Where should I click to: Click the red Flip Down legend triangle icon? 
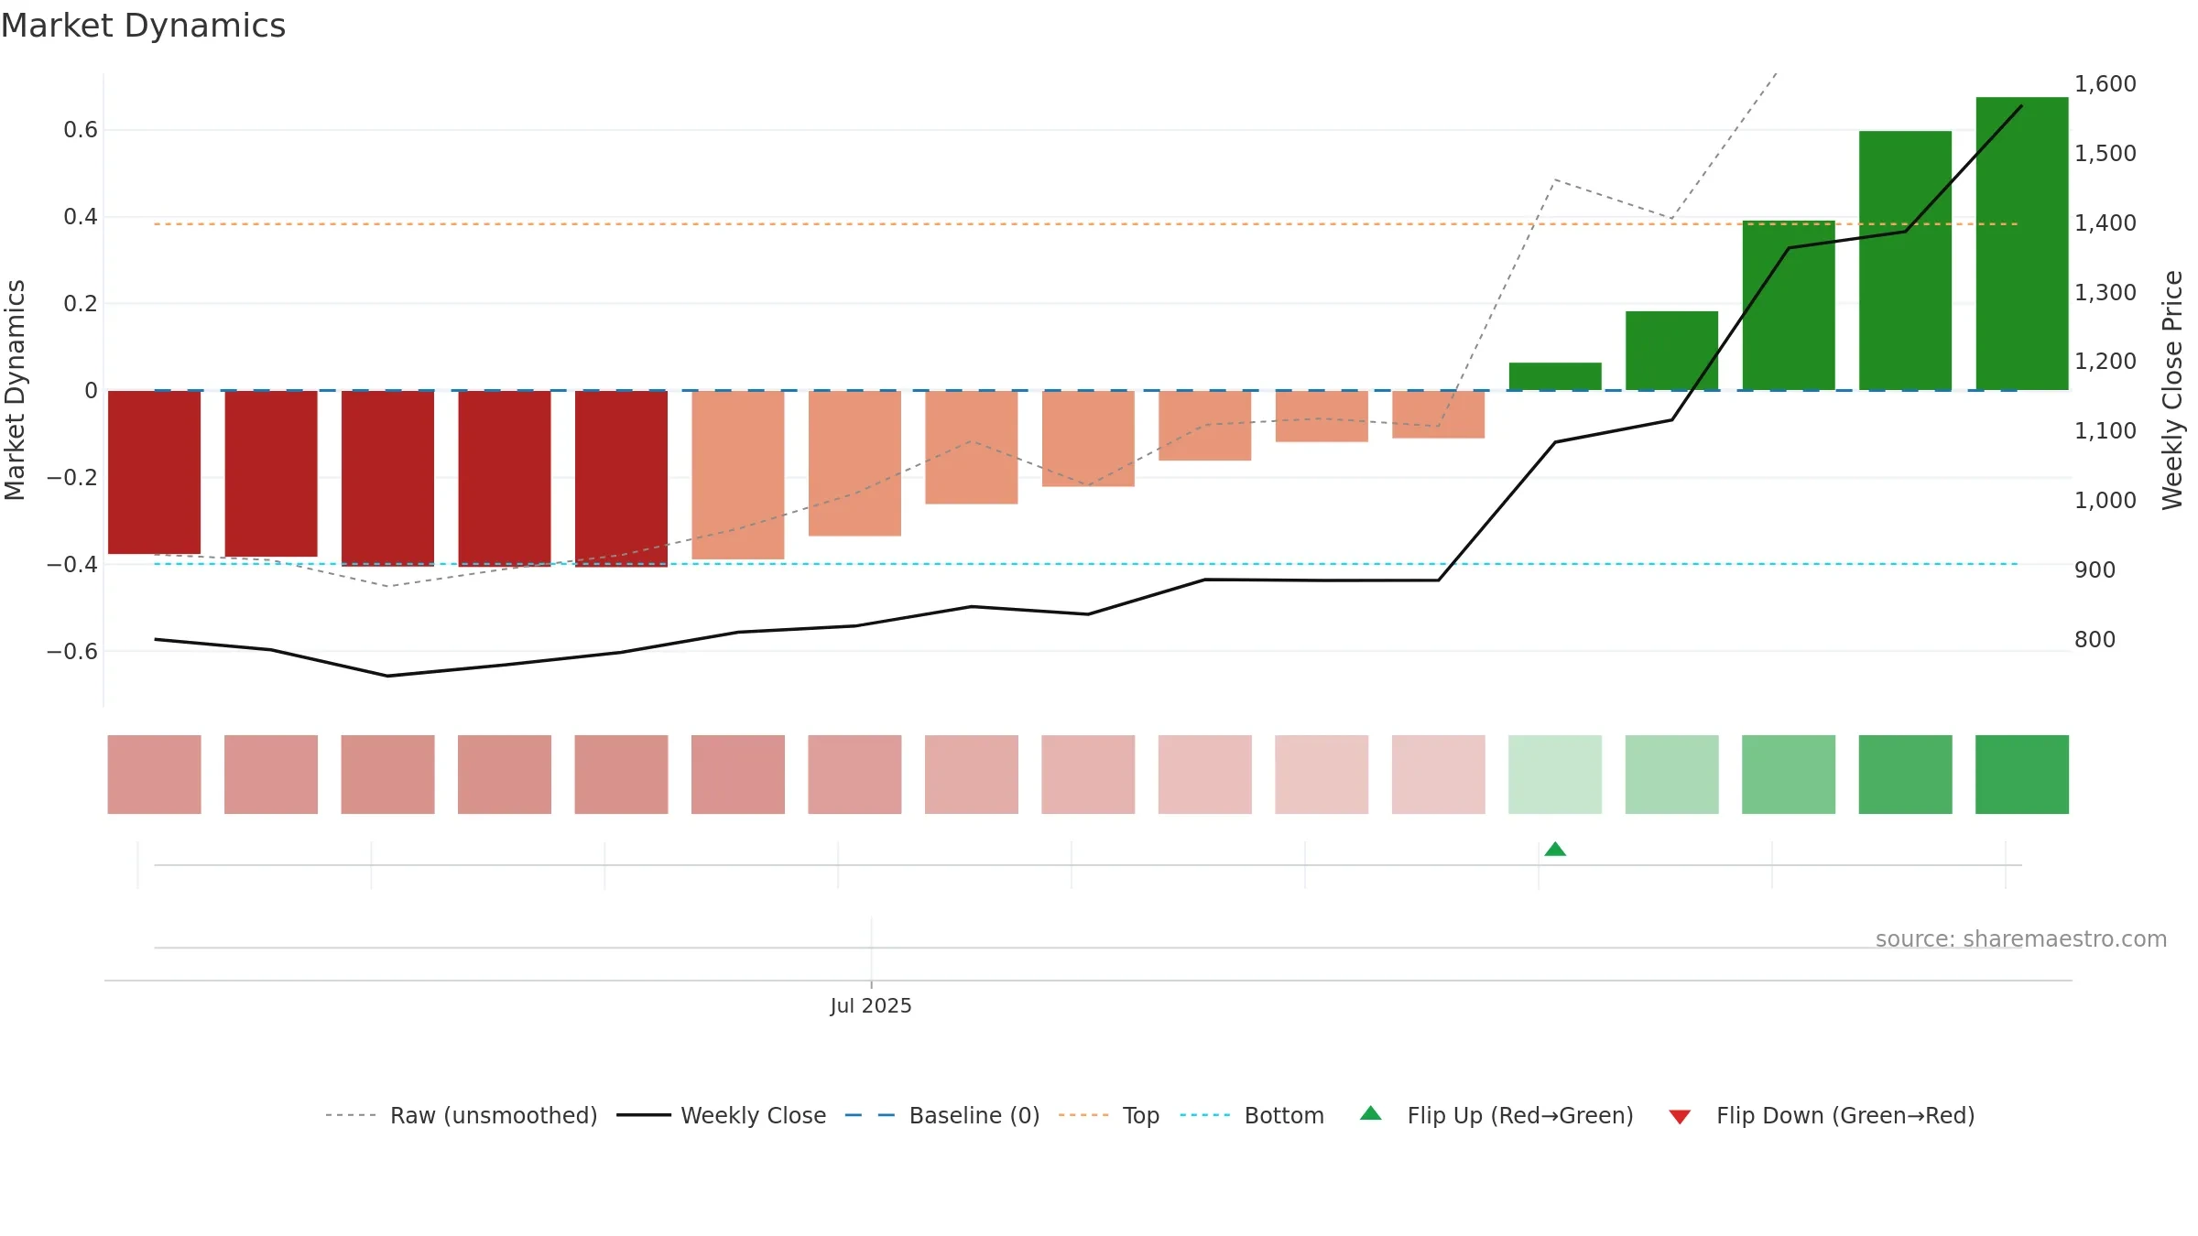pos(1680,1117)
